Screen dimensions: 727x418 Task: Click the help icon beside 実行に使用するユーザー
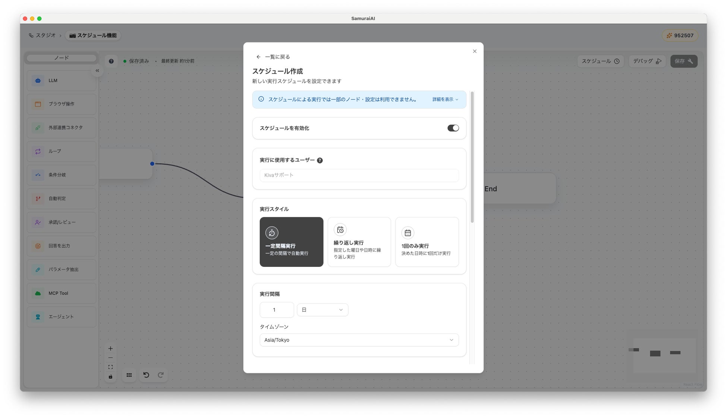tap(320, 160)
